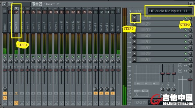Click the Master track lower knob

(x=5, y=89)
